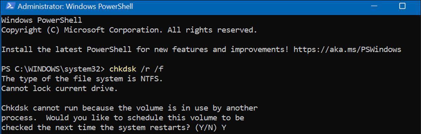Viewport: 421px width, 134px height.
Task: Click after the typed 'Y' answer
Action: point(228,127)
